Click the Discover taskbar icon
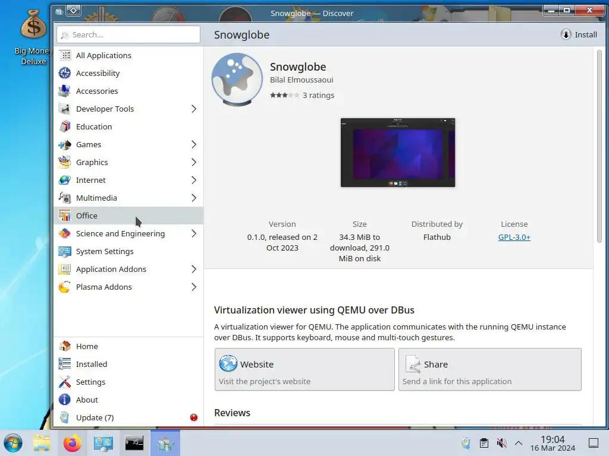 tap(165, 443)
